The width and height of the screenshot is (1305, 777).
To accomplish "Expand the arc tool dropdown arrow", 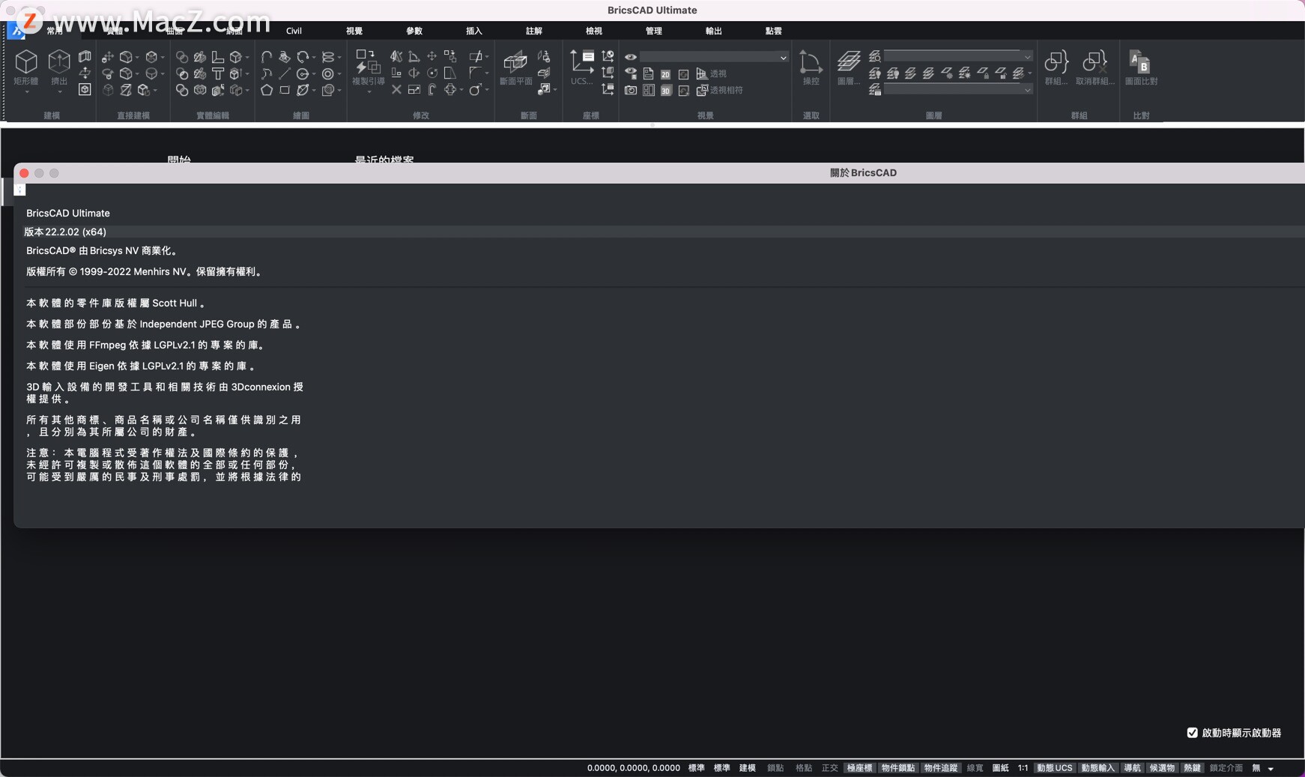I will [x=314, y=58].
